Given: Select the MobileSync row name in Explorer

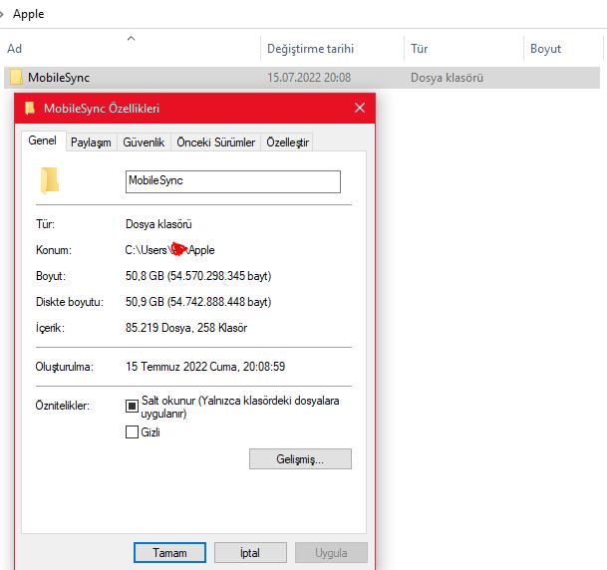Looking at the screenshot, I should pyautogui.click(x=59, y=78).
